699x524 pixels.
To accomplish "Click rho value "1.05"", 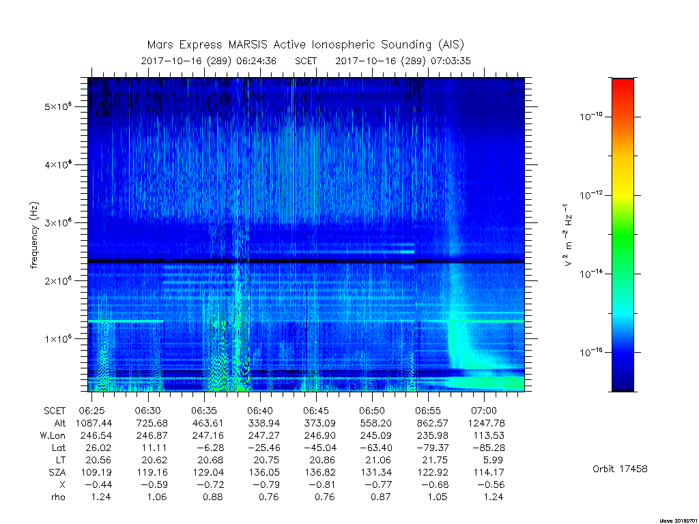I will point(438,497).
